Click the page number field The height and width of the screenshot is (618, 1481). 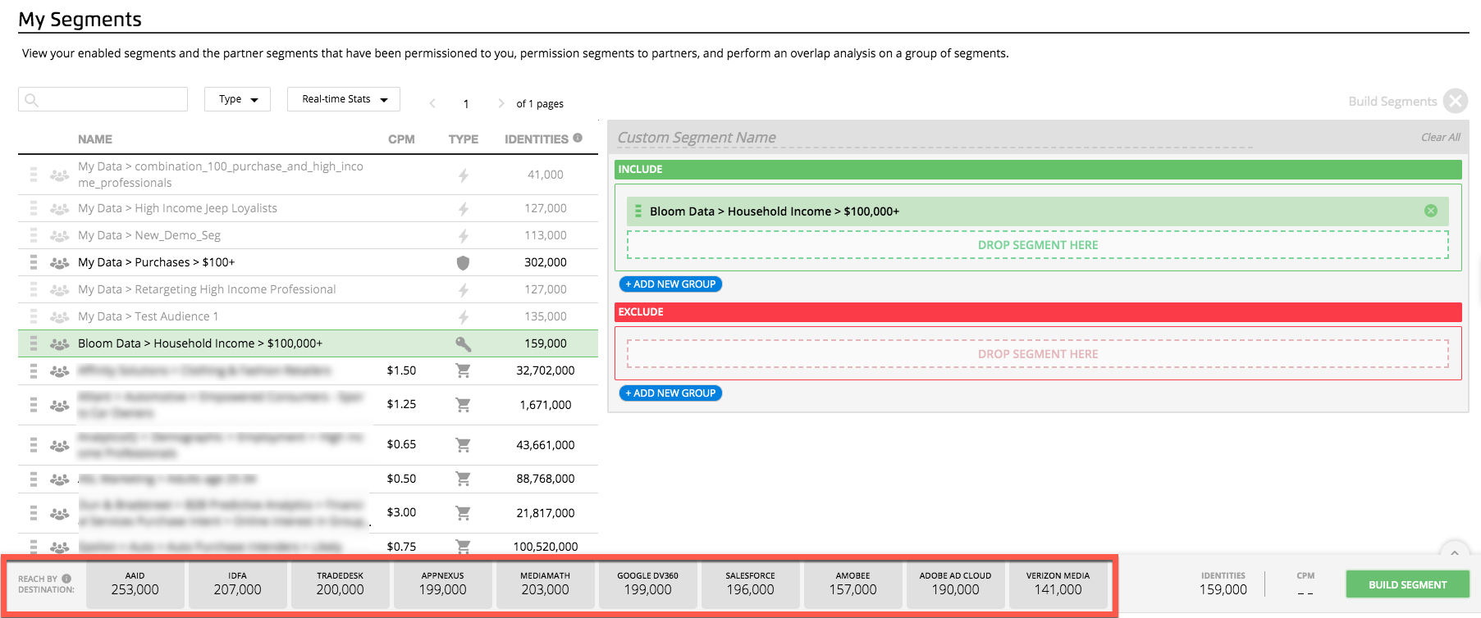[466, 104]
